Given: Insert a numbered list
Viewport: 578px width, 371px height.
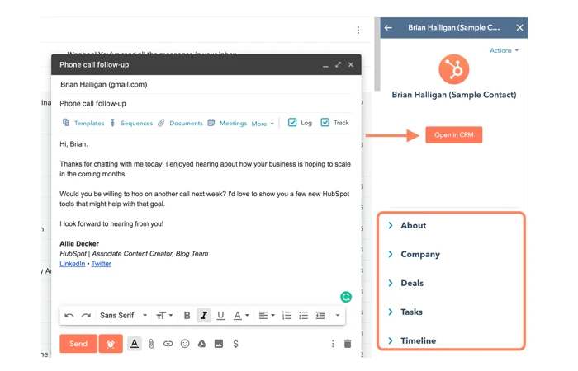Looking at the screenshot, I should coord(287,316).
